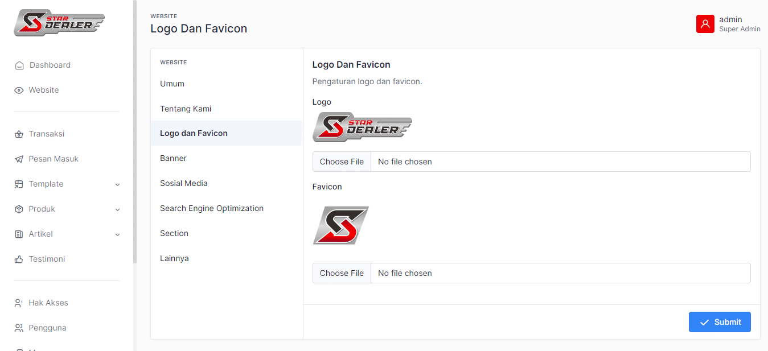
Task: Click the Testimoni thumbs-up icon
Action: pos(19,259)
